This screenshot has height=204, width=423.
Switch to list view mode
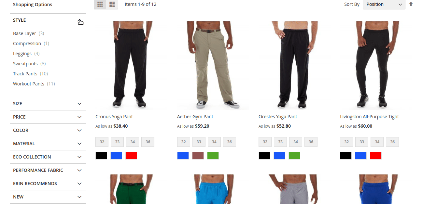click(x=112, y=4)
